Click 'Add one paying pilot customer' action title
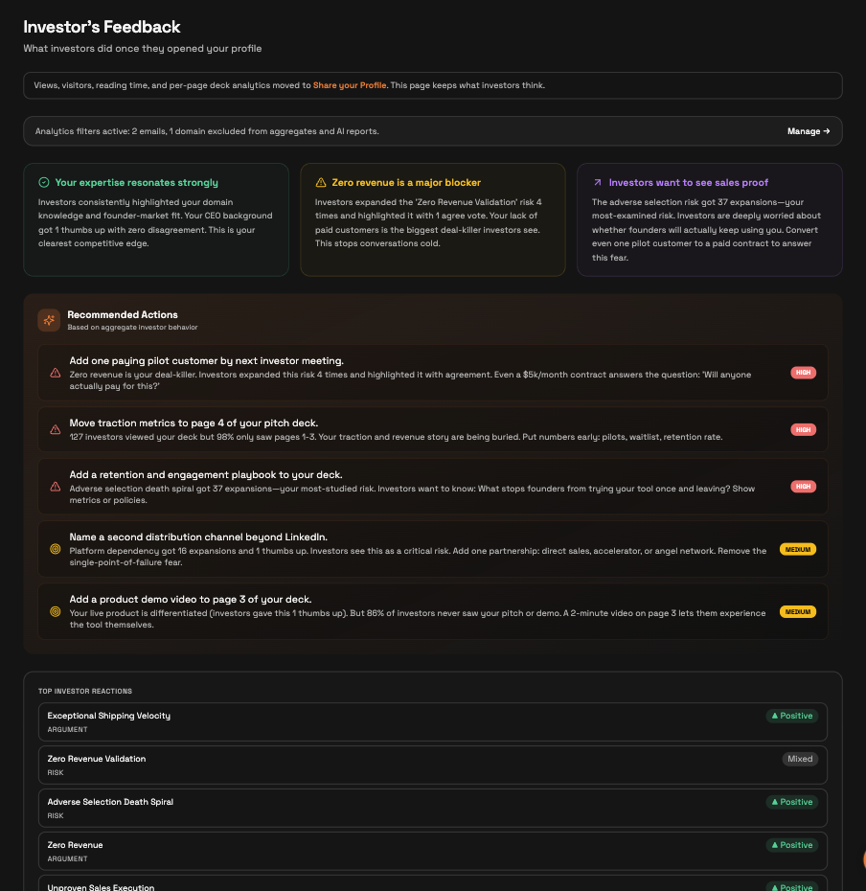Image resolution: width=866 pixels, height=891 pixels. pyautogui.click(x=206, y=361)
